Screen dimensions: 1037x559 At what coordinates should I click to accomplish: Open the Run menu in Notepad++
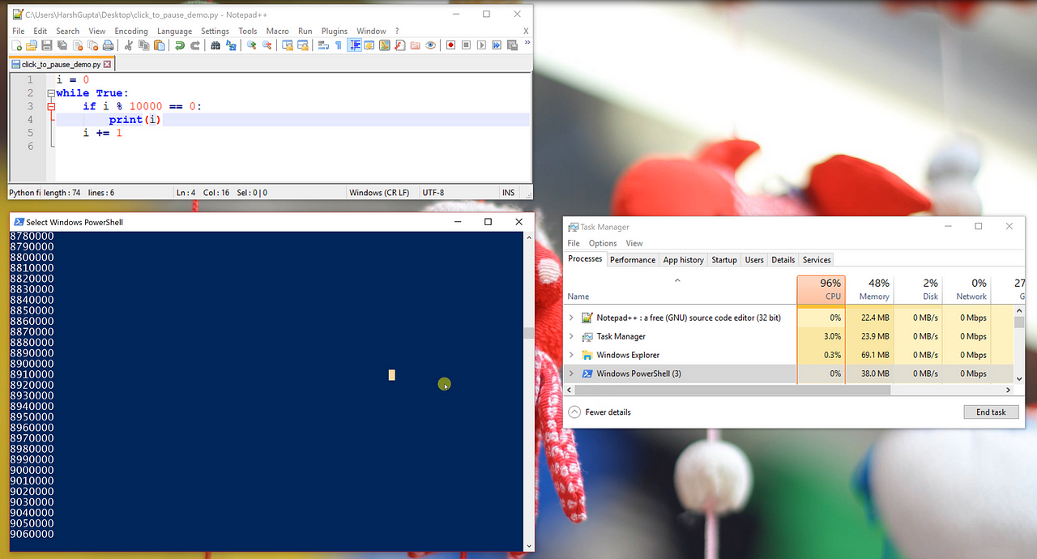[305, 31]
